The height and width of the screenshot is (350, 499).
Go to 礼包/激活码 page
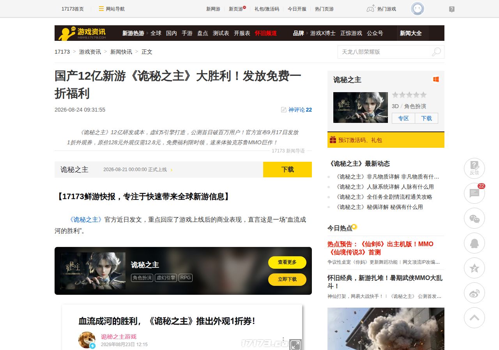(267, 9)
